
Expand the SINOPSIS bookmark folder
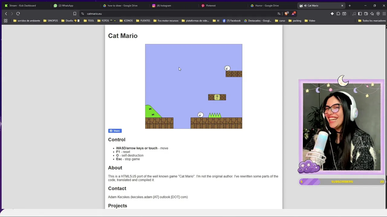pos(50,21)
